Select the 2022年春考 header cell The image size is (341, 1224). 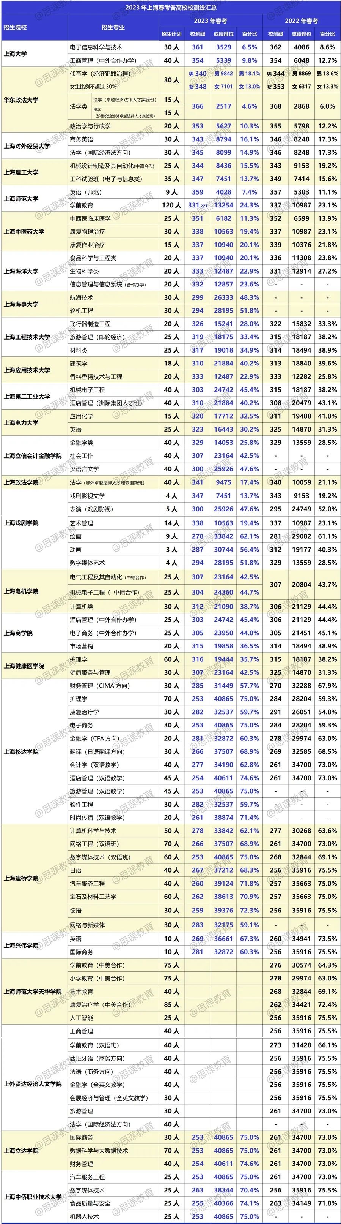coord(301,21)
